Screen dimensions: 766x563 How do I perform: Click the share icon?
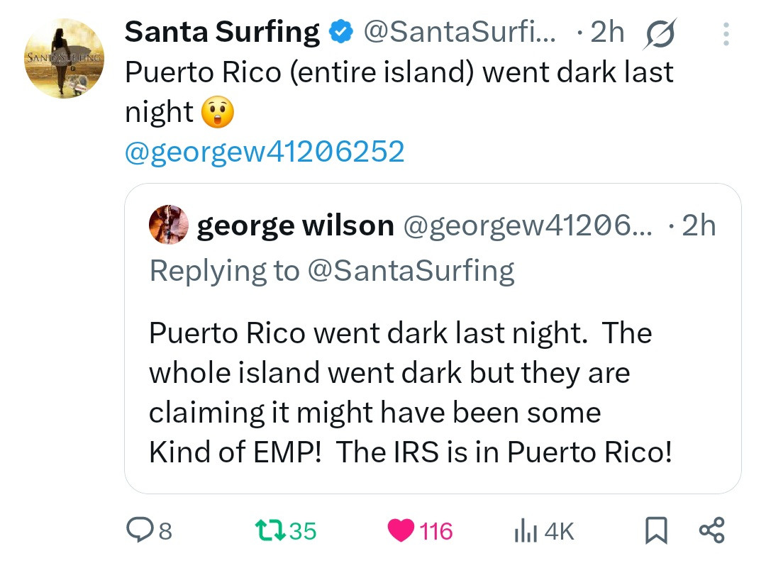[x=711, y=530]
